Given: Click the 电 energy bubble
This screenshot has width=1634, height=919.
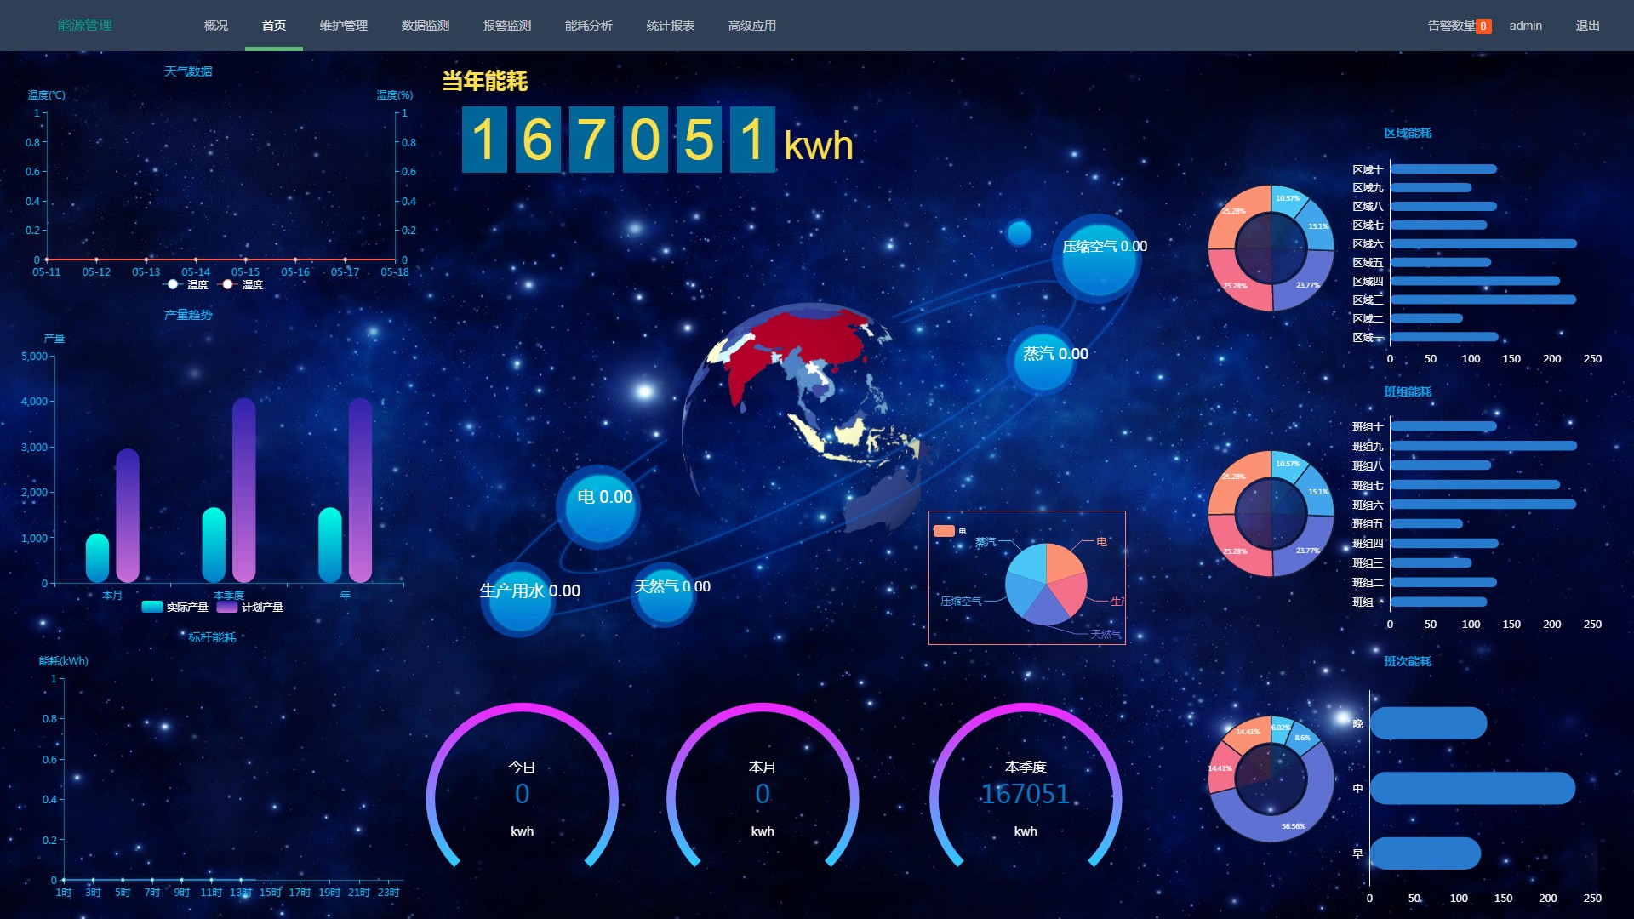Looking at the screenshot, I should click(x=598, y=506).
